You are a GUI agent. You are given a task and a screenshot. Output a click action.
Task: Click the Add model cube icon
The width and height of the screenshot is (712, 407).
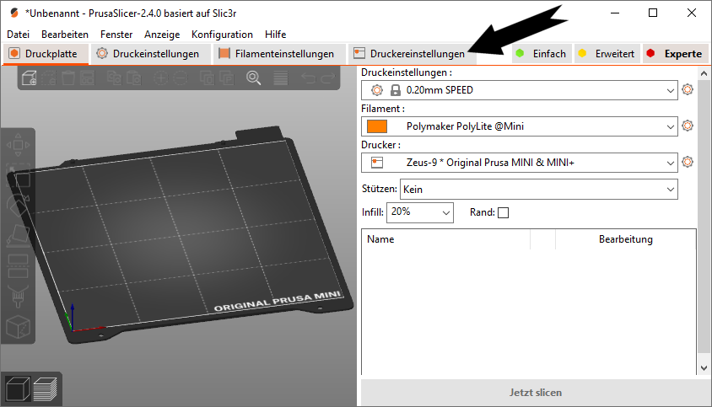pyautogui.click(x=29, y=78)
